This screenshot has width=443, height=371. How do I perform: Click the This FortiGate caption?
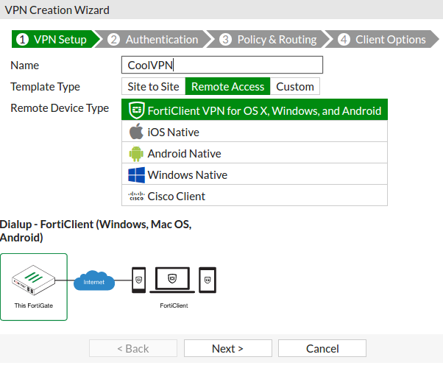34,305
